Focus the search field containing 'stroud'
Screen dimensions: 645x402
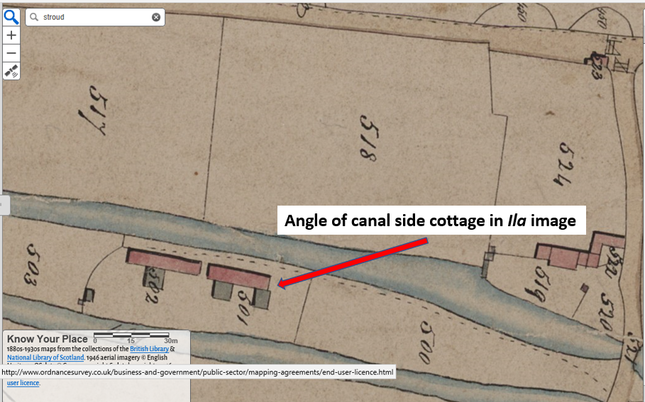pos(95,17)
